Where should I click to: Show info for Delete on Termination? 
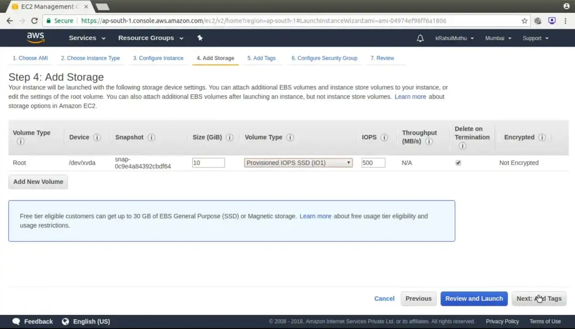[x=462, y=146]
